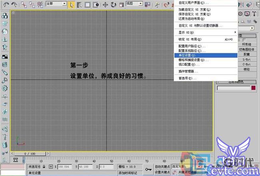Click the reactor Water waves icon
The image size is (260, 176).
coord(5,120)
